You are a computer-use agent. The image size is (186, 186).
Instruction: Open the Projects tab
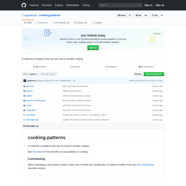80,23
